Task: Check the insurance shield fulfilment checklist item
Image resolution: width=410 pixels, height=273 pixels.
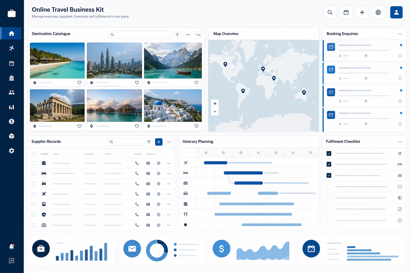Action: 329,198
